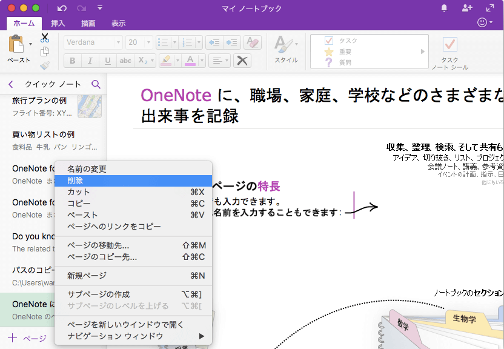Image resolution: width=504 pixels, height=349 pixels.
Task: Choose コピー in context menu
Action: 133,204
